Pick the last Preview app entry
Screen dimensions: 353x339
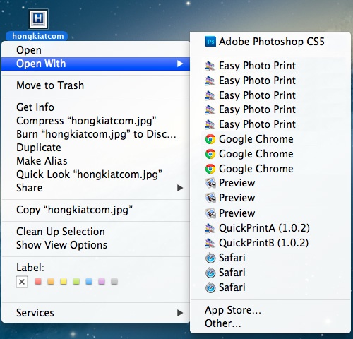[270, 213]
